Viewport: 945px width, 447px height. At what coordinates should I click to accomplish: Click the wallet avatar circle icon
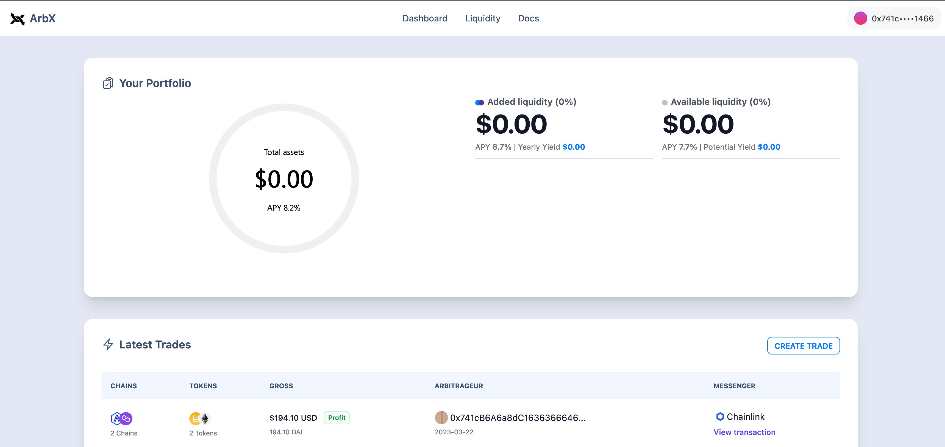pos(860,18)
